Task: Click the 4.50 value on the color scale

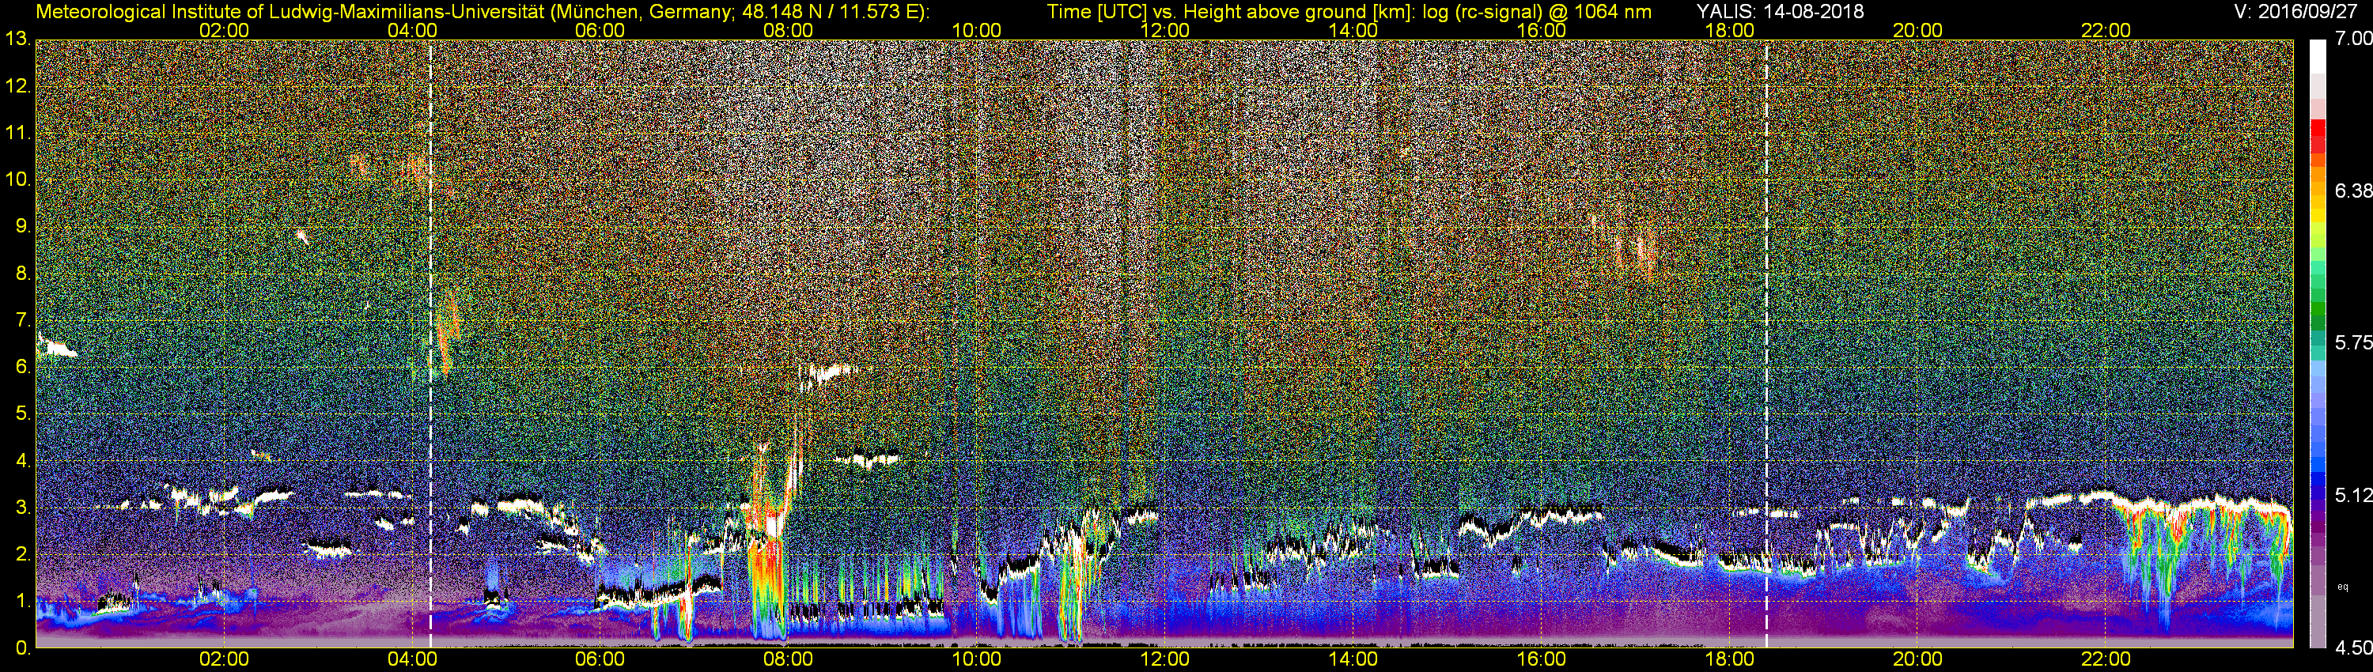Action: pos(2354,648)
